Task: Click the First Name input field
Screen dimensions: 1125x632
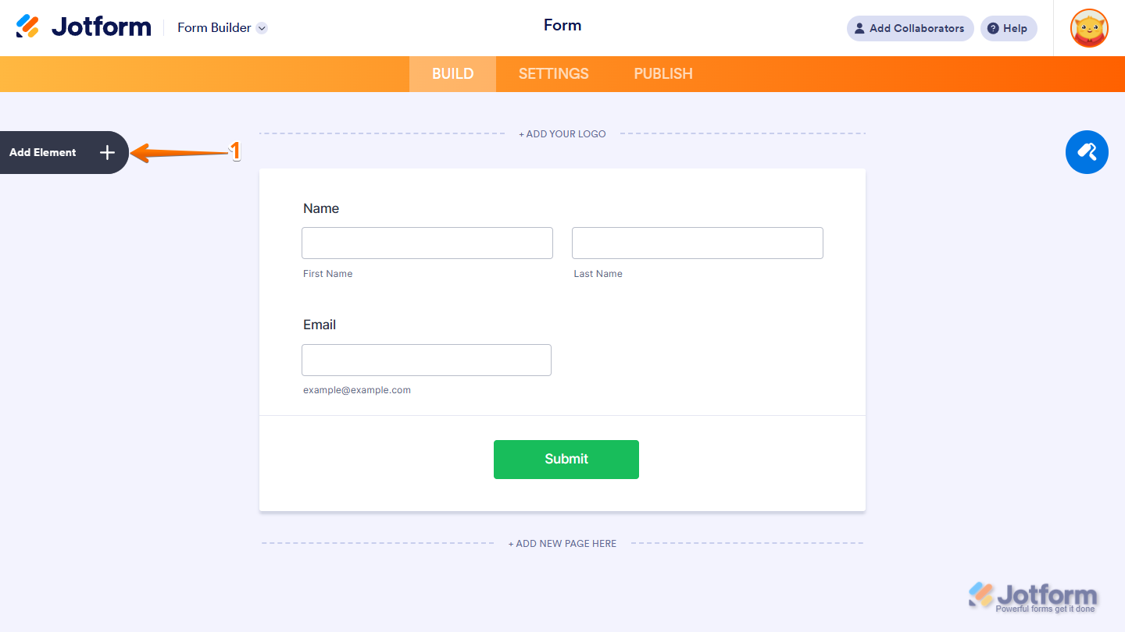Action: pos(427,243)
